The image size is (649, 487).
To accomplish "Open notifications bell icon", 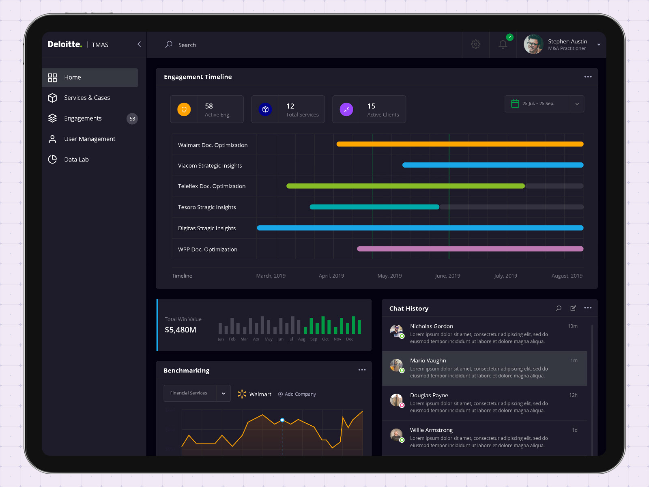I will (503, 44).
